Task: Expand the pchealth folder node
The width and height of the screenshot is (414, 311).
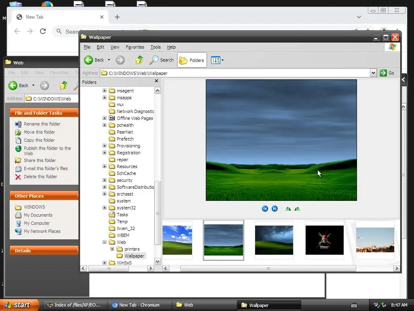Action: pos(105,125)
